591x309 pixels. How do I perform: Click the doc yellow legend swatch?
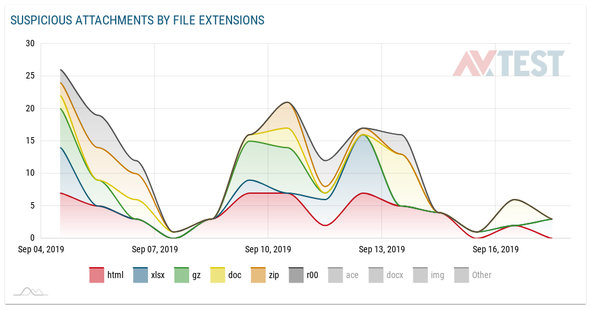click(218, 275)
